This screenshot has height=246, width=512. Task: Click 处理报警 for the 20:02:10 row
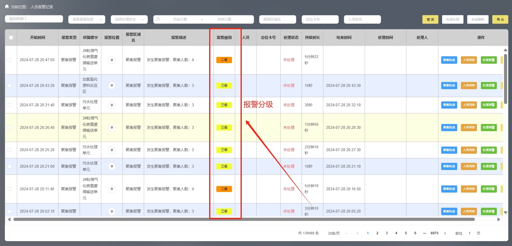coord(489,211)
